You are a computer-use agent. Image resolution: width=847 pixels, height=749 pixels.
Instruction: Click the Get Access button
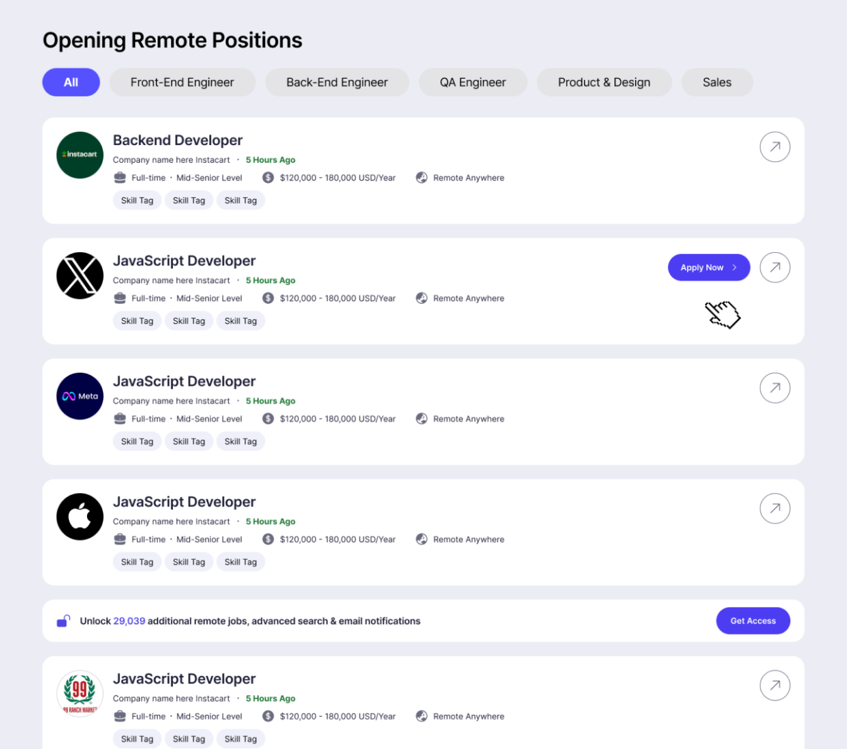(x=753, y=621)
